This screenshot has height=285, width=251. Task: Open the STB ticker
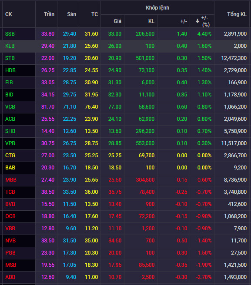[x=10, y=58]
